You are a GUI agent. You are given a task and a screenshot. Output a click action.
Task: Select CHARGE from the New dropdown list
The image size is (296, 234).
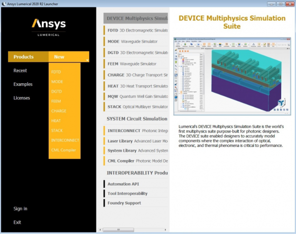pyautogui.click(x=59, y=111)
